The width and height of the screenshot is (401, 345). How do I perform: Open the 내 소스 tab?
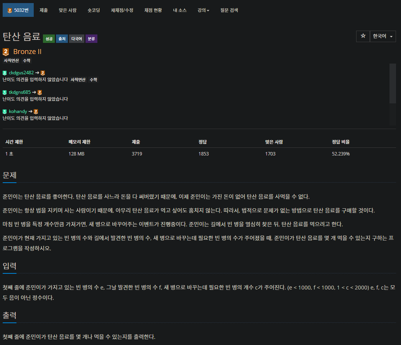pyautogui.click(x=179, y=10)
